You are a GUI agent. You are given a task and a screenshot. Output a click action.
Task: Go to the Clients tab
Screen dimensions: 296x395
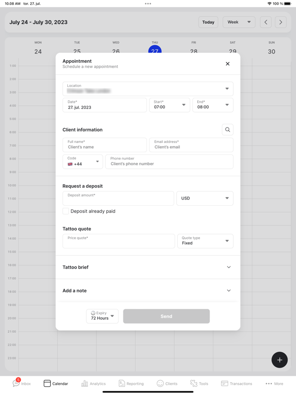pyautogui.click(x=167, y=383)
